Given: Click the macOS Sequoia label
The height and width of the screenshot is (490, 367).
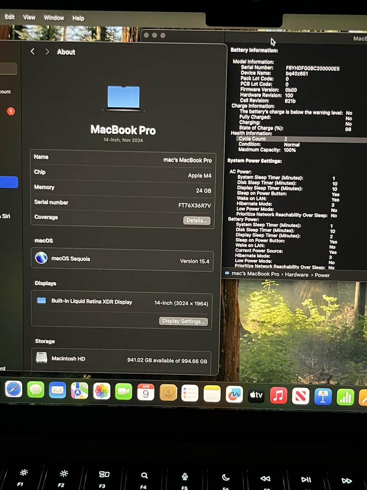Looking at the screenshot, I should (71, 259).
